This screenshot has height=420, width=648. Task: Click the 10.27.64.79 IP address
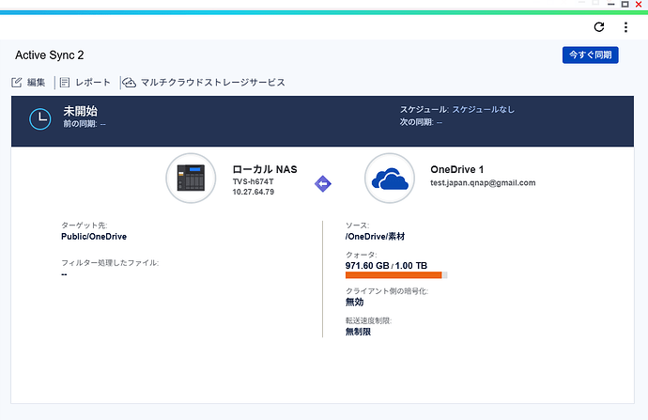pos(254,192)
